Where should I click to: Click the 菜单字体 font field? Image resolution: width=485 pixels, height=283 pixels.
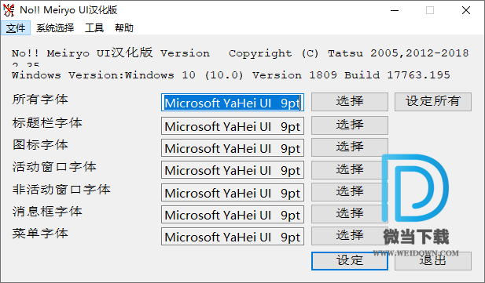click(233, 237)
